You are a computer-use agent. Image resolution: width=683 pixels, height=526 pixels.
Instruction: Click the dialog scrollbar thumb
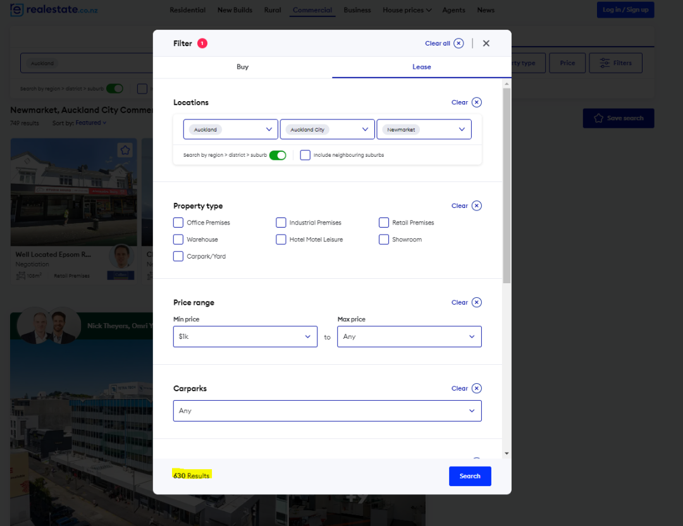tap(507, 185)
